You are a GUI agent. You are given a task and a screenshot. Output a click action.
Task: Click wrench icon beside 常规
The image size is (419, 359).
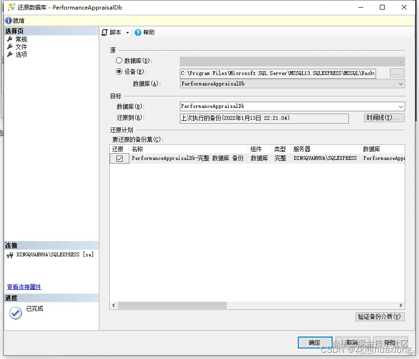(10, 39)
